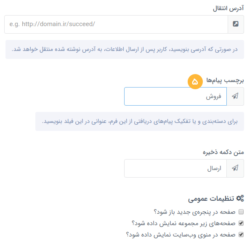Click the تنظیمات عمومی section heading
Viewport: 247px width, 242px height.
211,199
